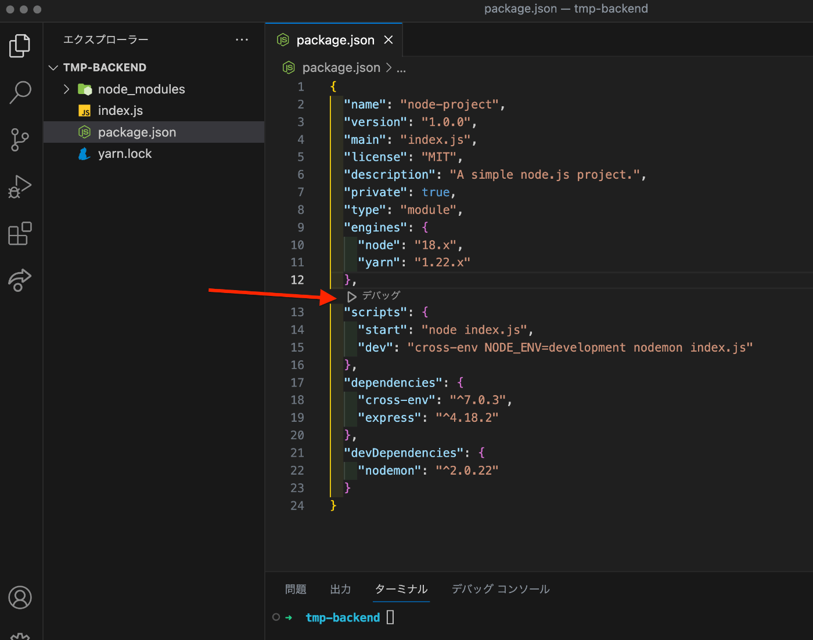Open the Live Share icon in activity bar
Viewport: 813px width, 640px height.
pos(20,280)
